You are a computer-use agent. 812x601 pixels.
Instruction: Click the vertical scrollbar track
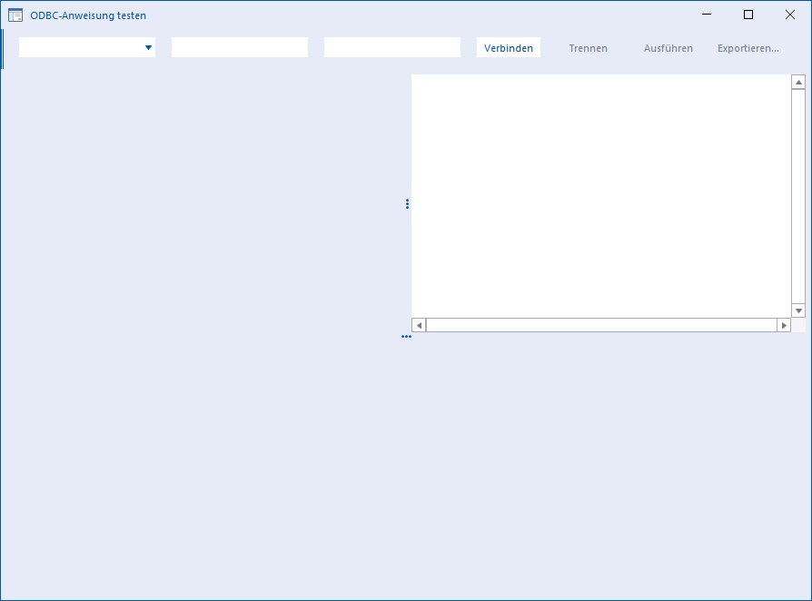point(798,196)
